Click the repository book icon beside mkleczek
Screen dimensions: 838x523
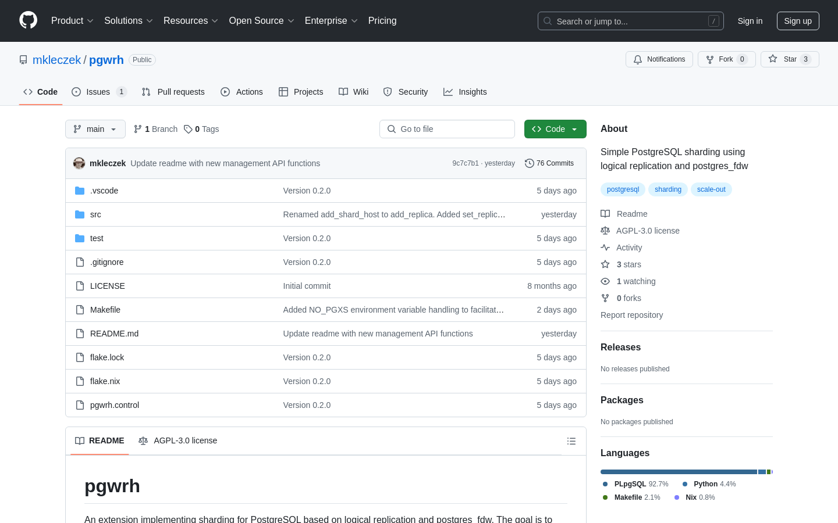pos(23,60)
